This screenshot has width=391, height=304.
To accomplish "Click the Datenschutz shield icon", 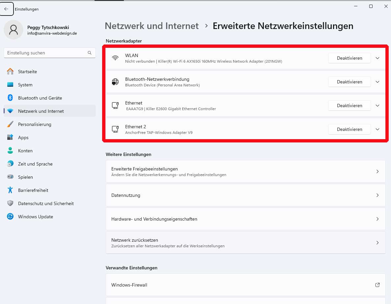I will tap(10, 203).
